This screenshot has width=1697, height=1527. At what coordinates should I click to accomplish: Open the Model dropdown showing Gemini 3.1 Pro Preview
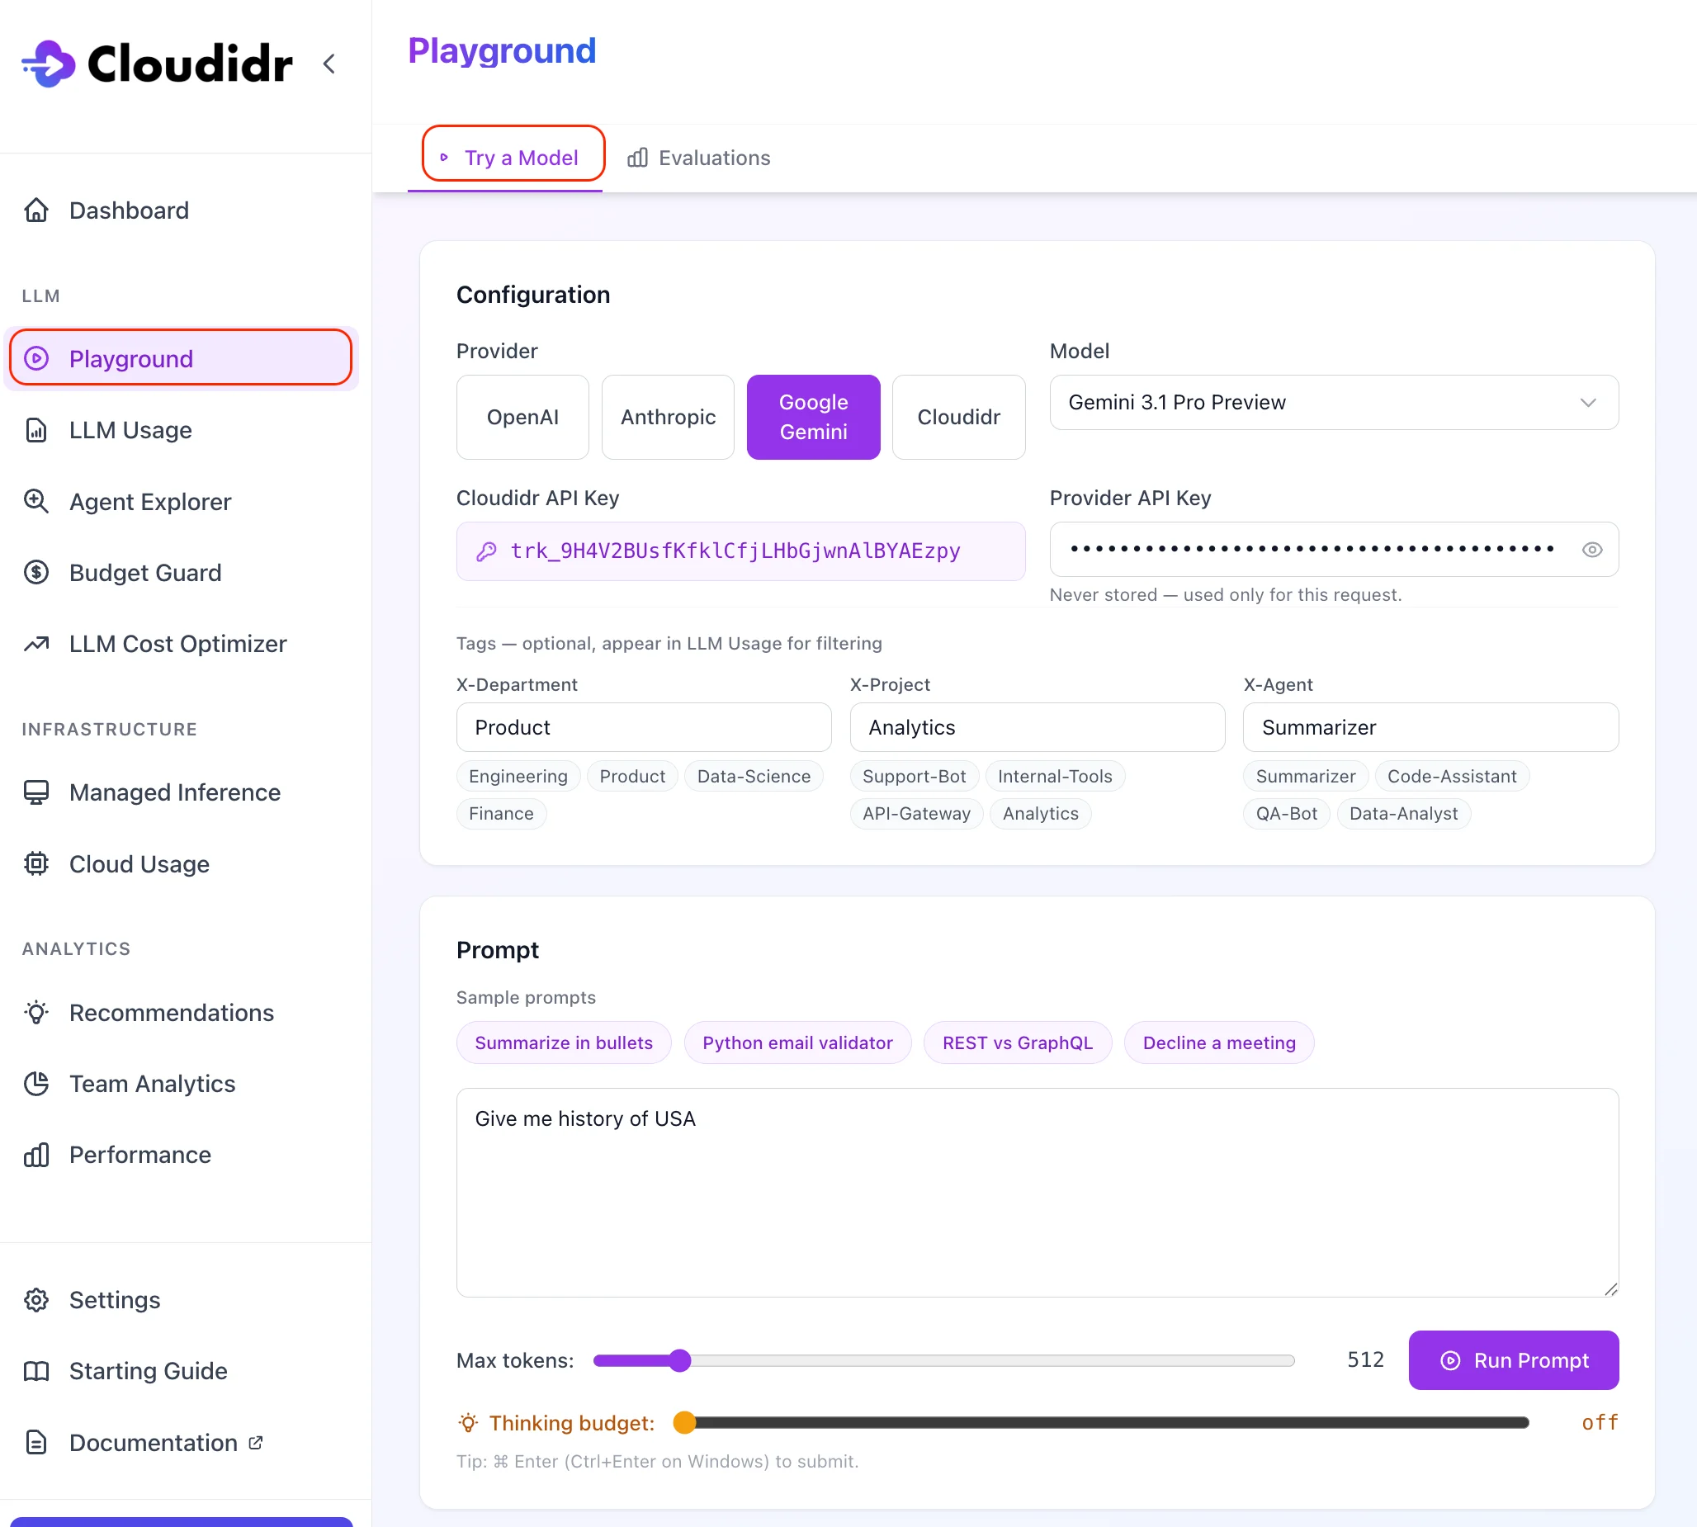click(x=1334, y=403)
